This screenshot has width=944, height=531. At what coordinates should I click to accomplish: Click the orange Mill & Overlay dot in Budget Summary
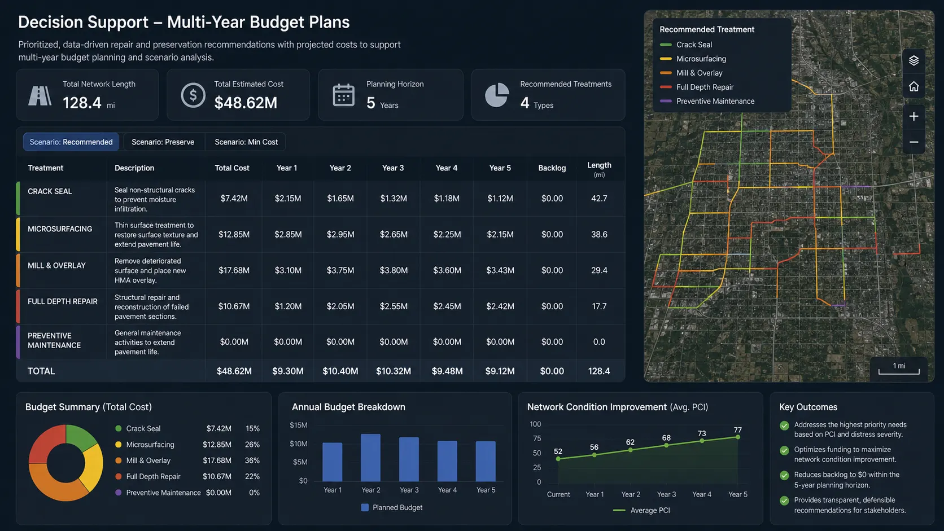point(119,460)
